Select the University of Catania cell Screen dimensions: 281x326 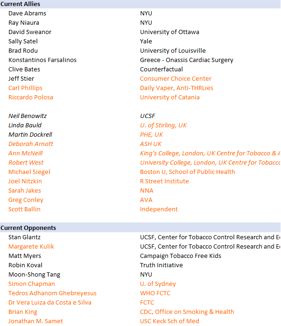tap(169, 97)
